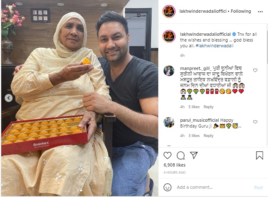Image resolution: width=268 pixels, height=197 pixels.
Task: Go to previous photo in carousel
Action: pyautogui.click(x=9, y=98)
